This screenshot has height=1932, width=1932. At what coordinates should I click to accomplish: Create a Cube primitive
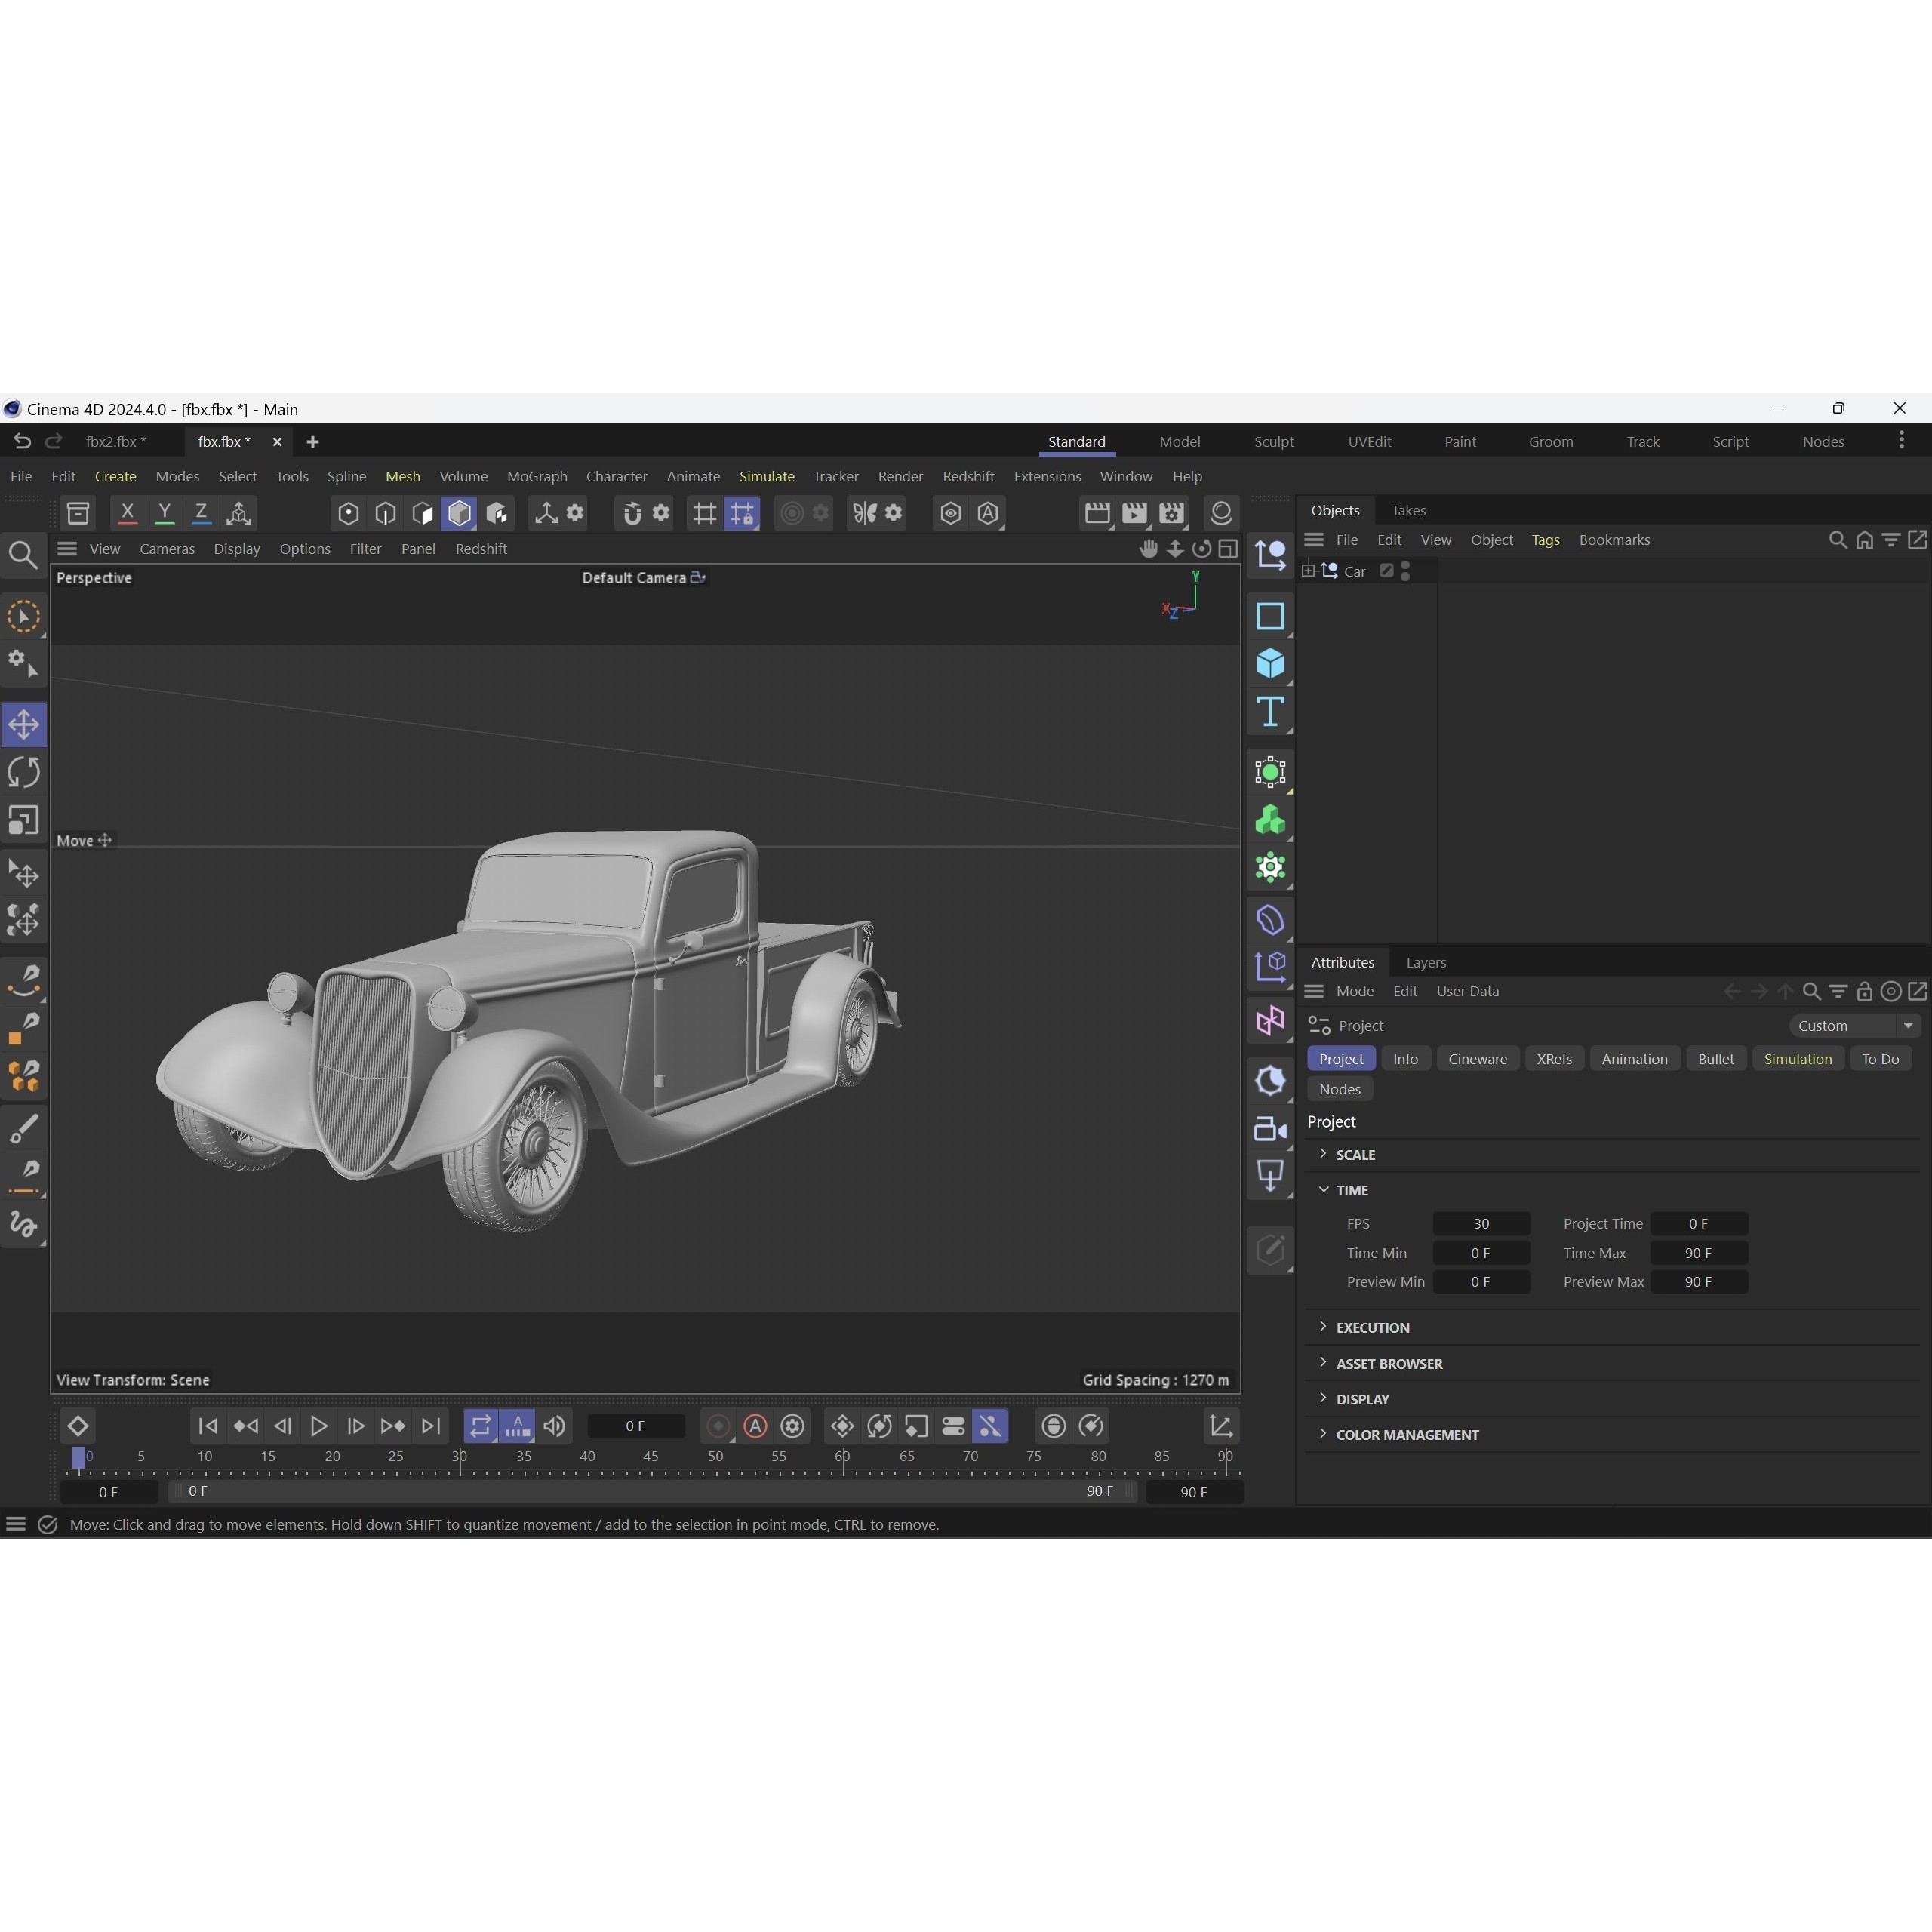point(1270,663)
